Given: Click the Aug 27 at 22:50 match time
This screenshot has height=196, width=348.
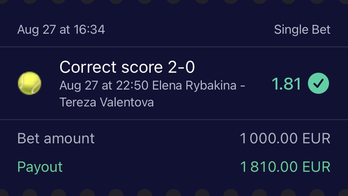Looking at the screenshot, I should [x=104, y=85].
